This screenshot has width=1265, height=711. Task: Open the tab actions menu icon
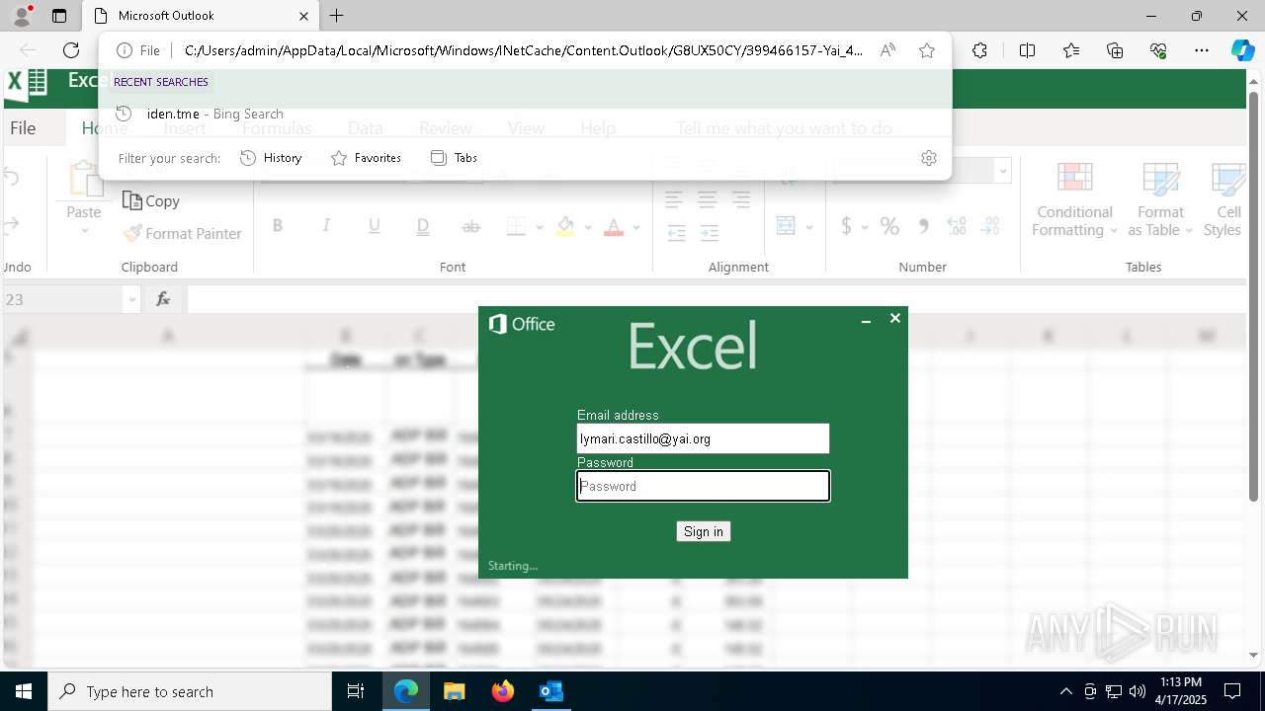(x=59, y=16)
